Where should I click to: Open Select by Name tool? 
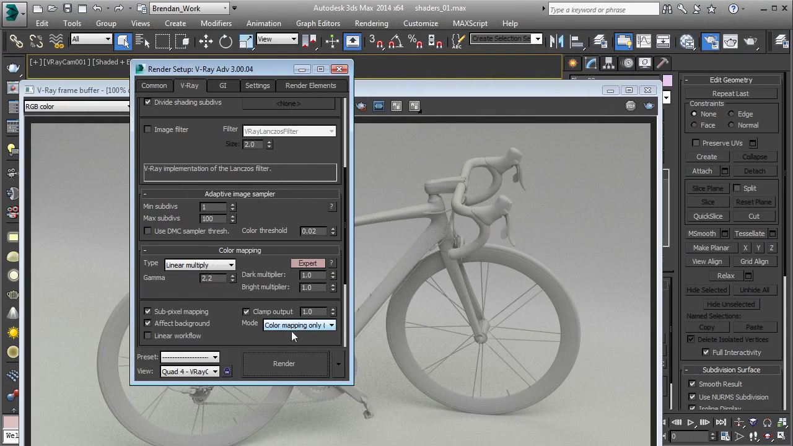click(142, 42)
